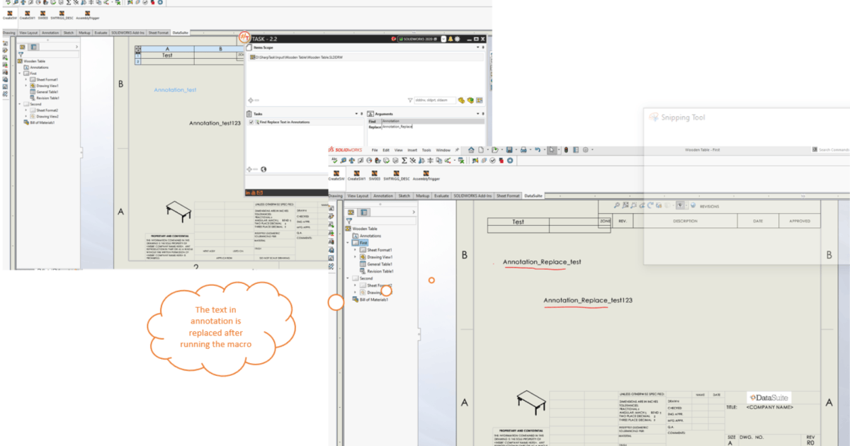Screen dimensions: 850x446
Task: Select Sheet Format2 in background SolidWorks tree
Action: click(47, 110)
